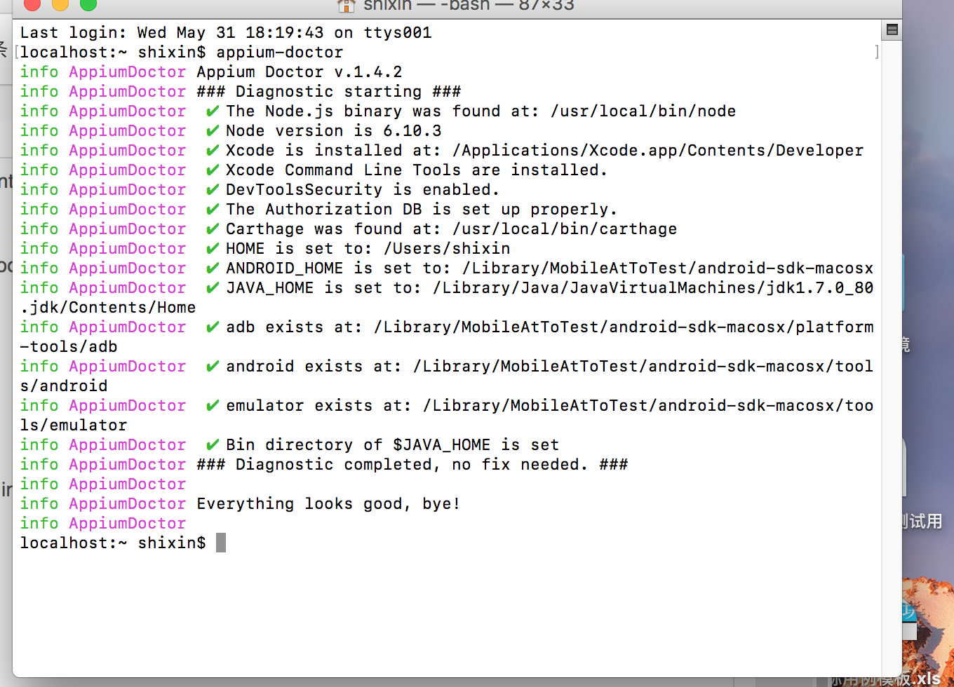Click the terminal cursor block at prompt
954x687 pixels.
(x=221, y=543)
